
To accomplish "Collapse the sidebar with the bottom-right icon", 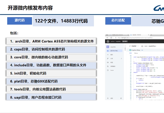I will (x=121, y=98).
